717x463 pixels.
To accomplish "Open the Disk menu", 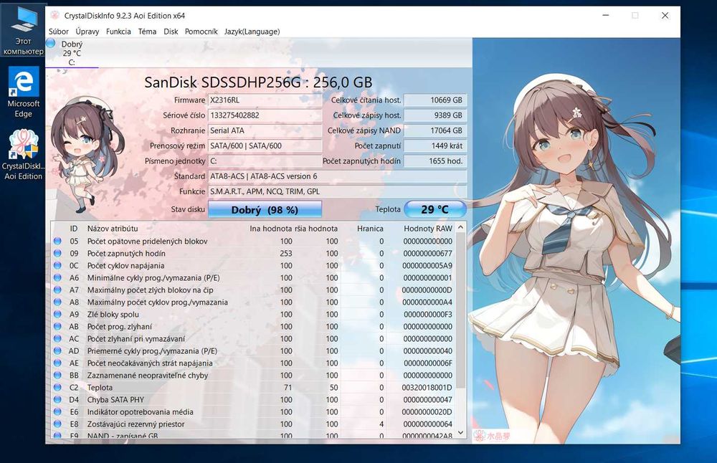I will [x=171, y=32].
